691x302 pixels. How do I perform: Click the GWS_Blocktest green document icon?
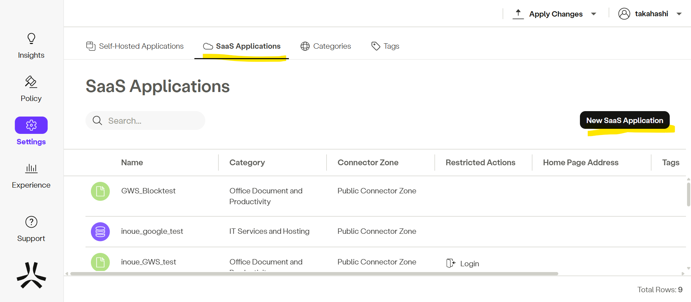tap(100, 191)
